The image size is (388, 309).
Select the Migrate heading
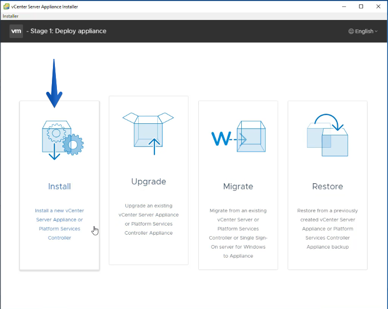tap(238, 187)
